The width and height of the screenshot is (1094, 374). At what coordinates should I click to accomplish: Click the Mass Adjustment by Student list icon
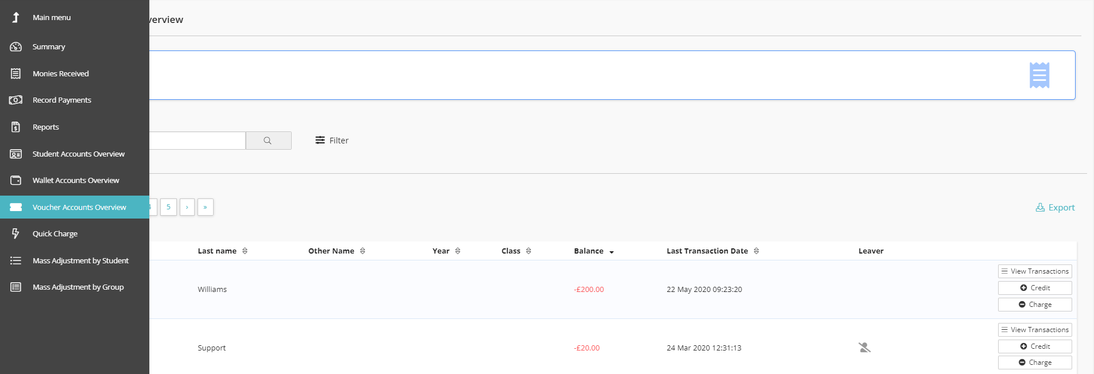coord(16,261)
